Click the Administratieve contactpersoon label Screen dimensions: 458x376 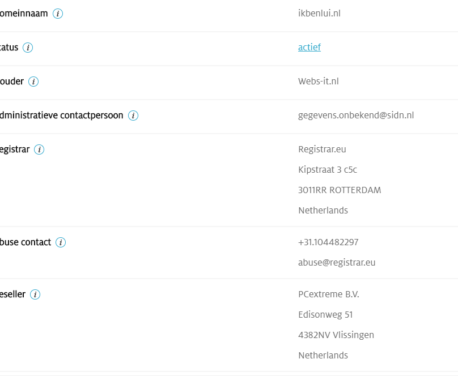(x=61, y=116)
